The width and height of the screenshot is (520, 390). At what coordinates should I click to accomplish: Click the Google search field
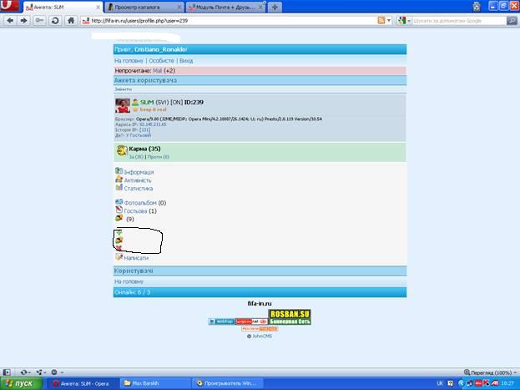(458, 21)
